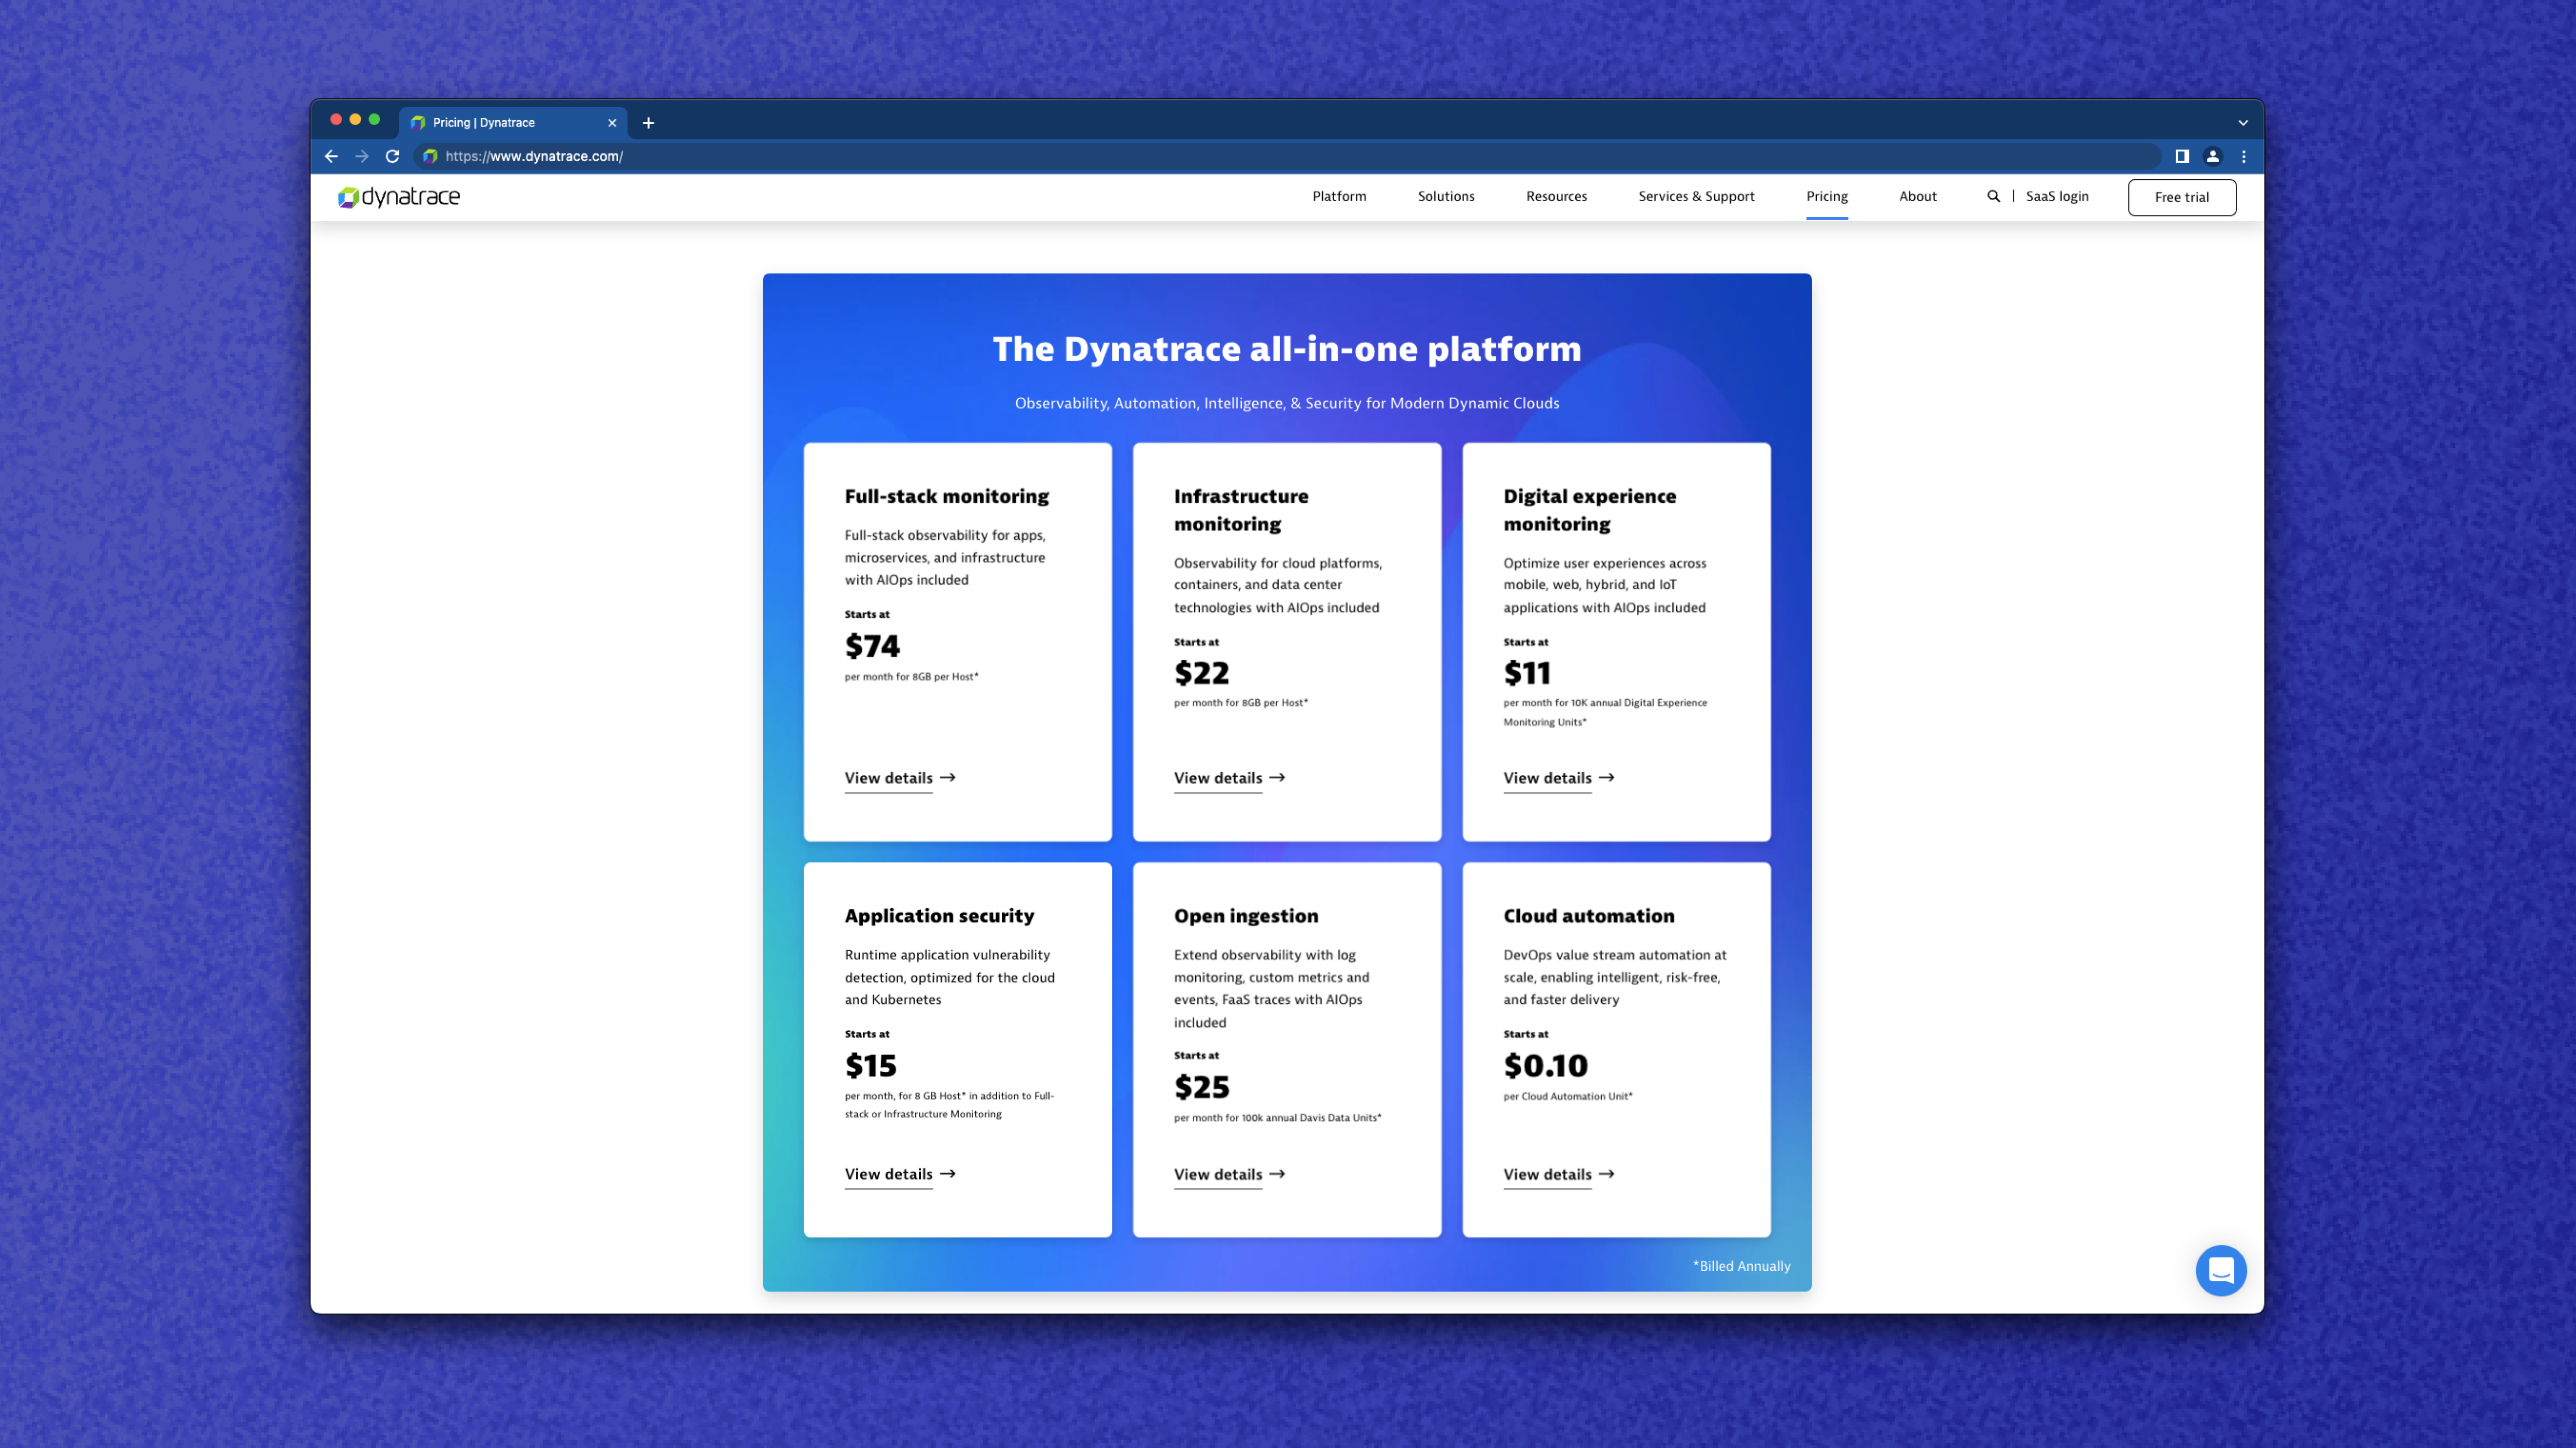Screen dimensions: 2576x1448
Task: Open View details for Infrastructure monitoring
Action: pyautogui.click(x=1219, y=777)
